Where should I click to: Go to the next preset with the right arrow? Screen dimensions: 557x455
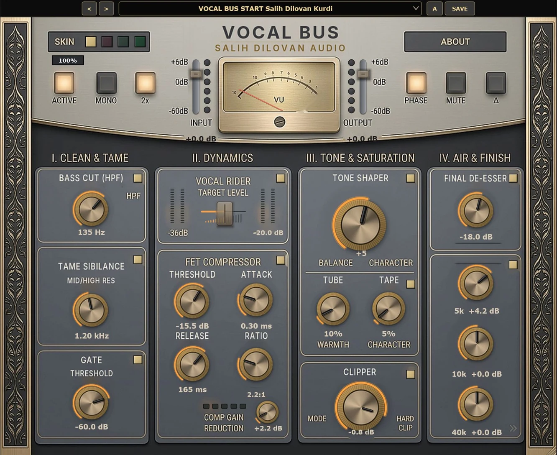[x=106, y=8]
